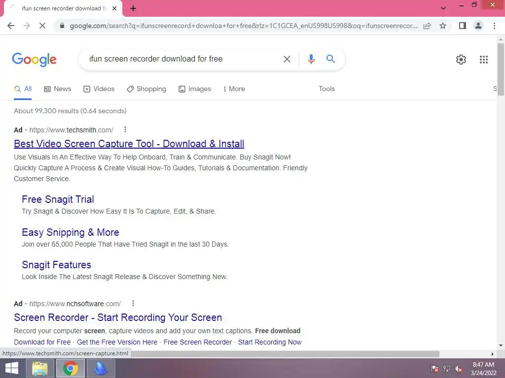This screenshot has height=378, width=505.
Task: Start voice search with microphone
Action: (311, 59)
